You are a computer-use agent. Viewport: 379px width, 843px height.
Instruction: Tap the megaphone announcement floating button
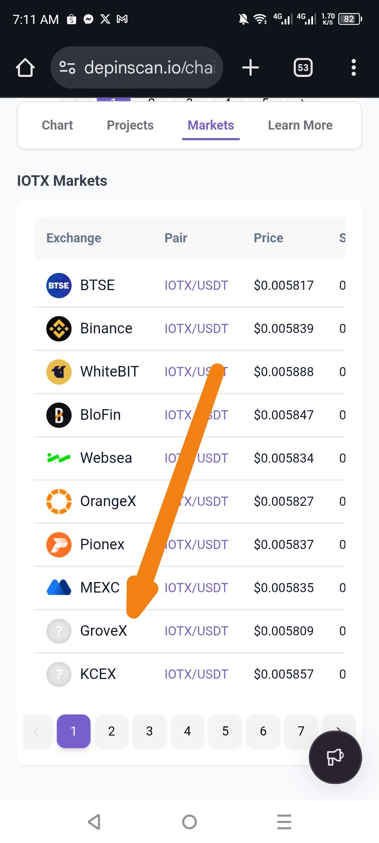pos(335,757)
